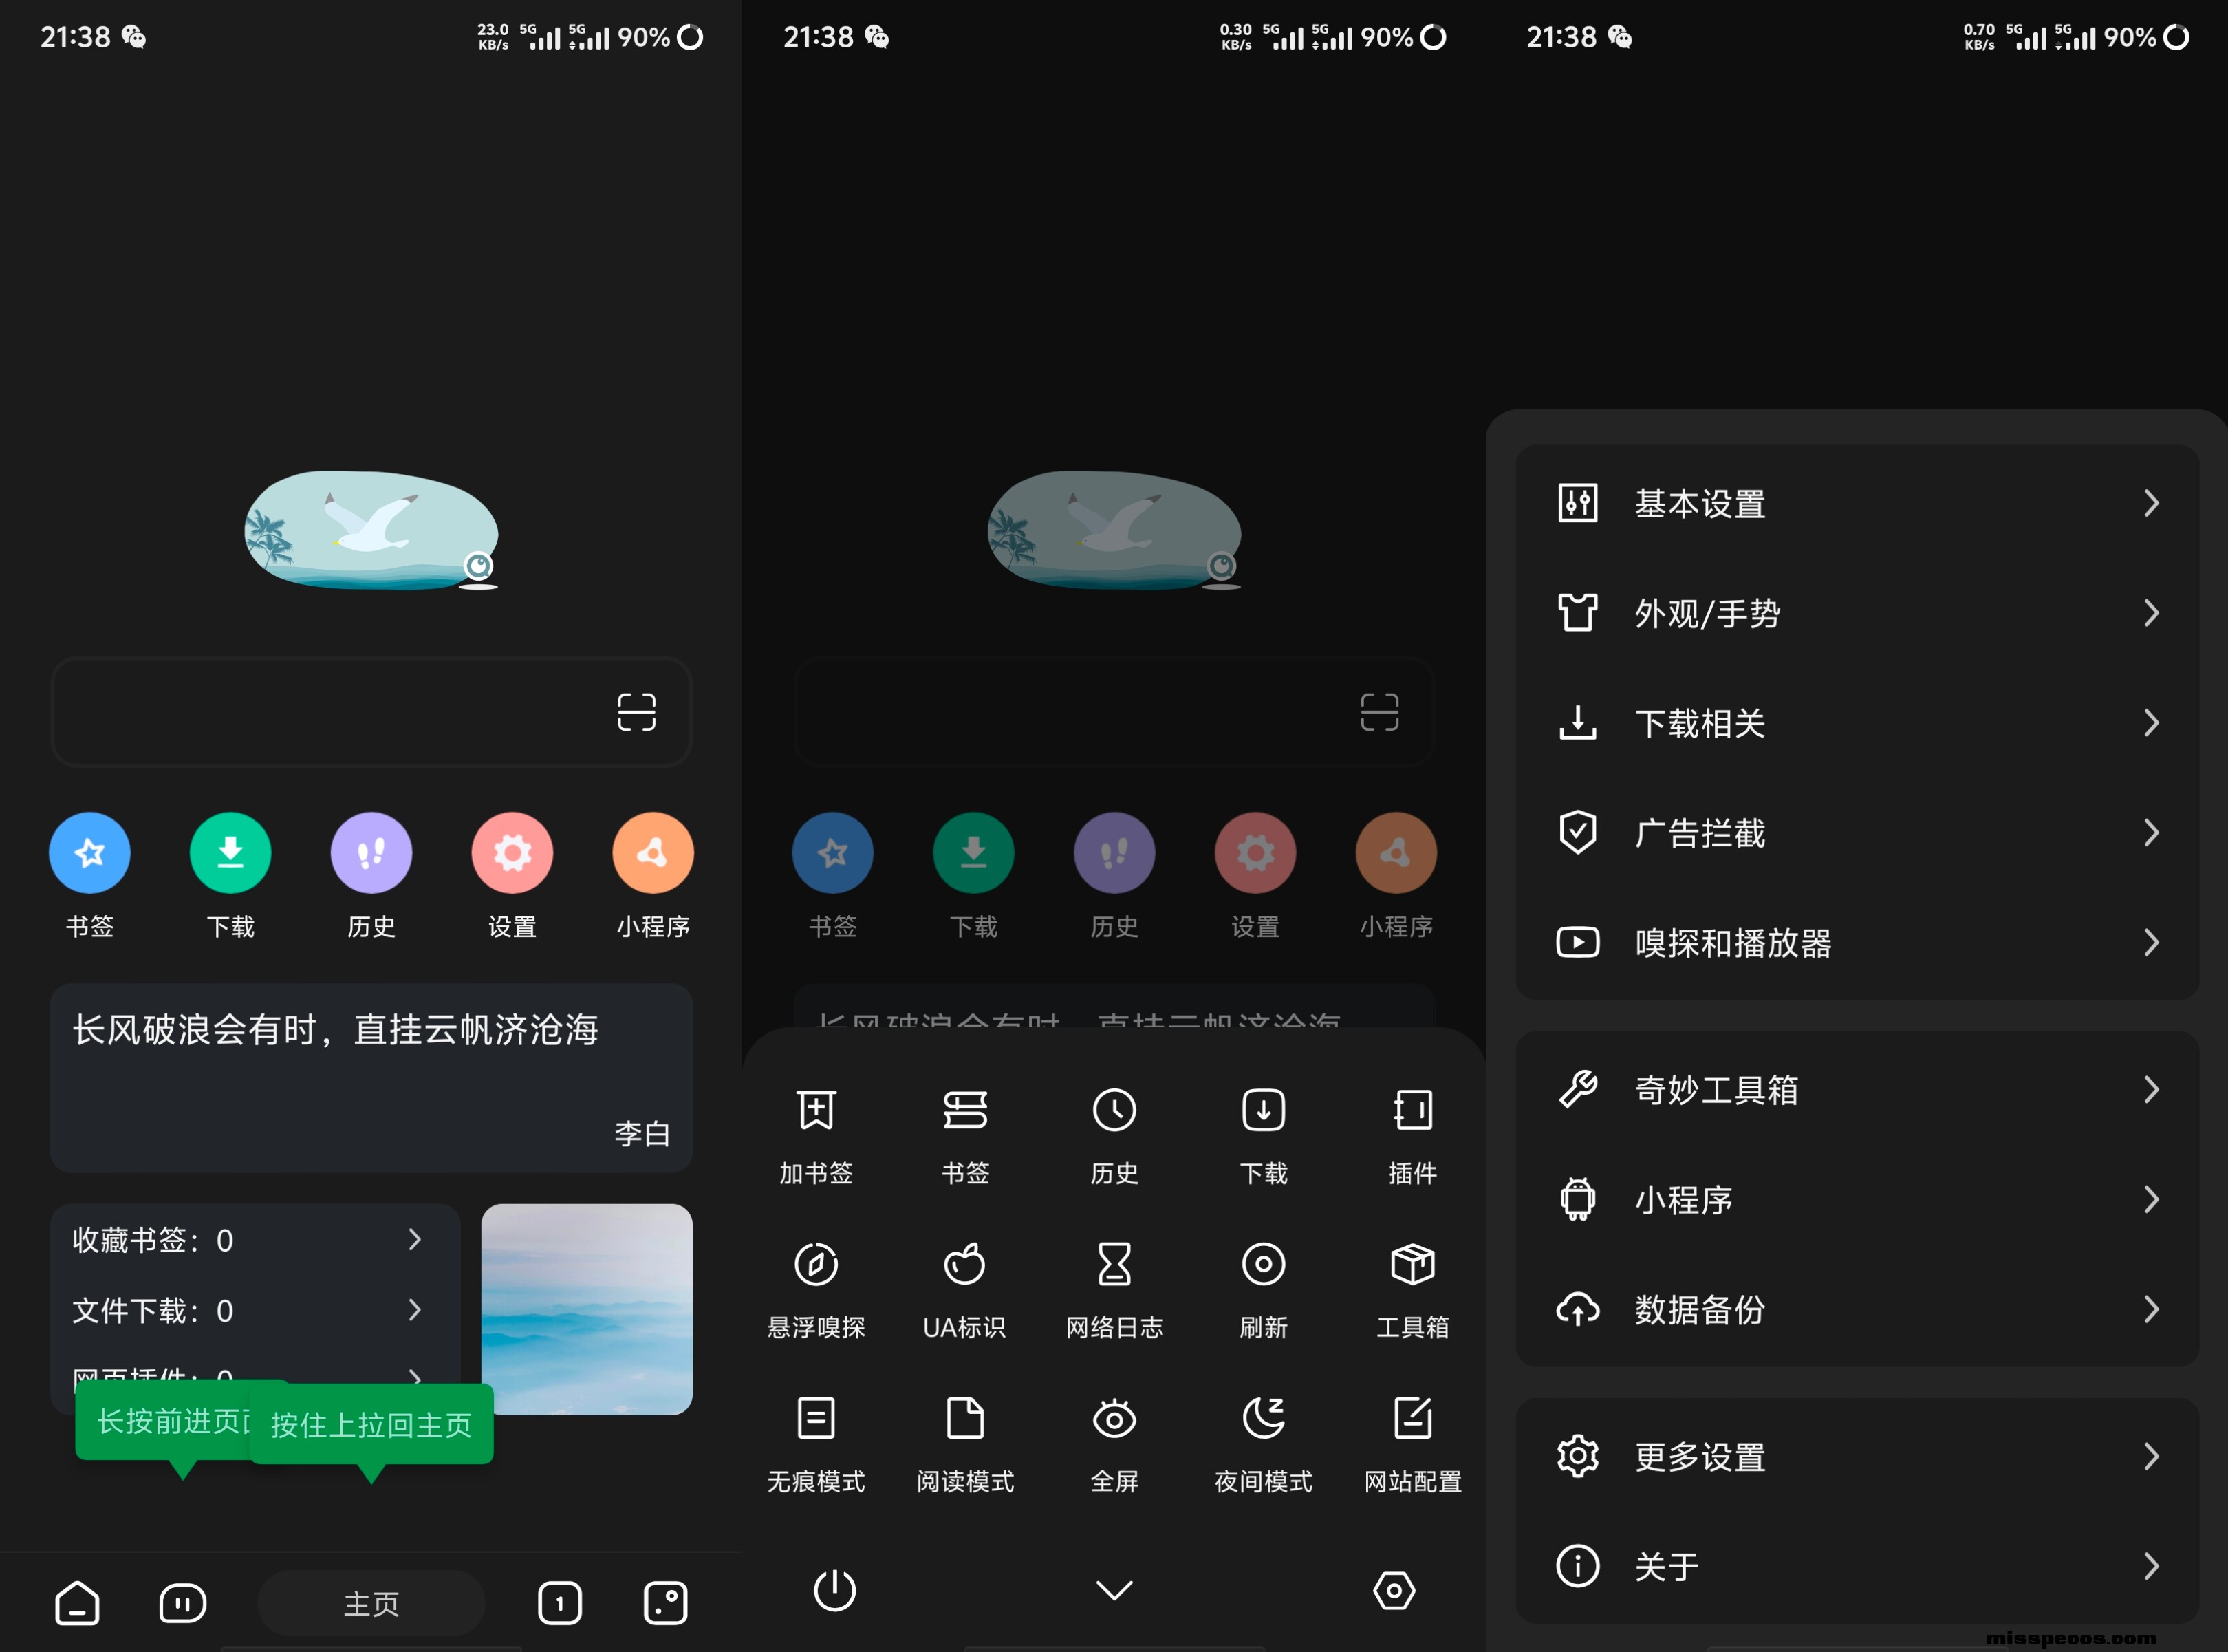The image size is (2228, 1652).
Task: Open 悬浮嗅探 floating sniffer
Action: coord(816,1265)
